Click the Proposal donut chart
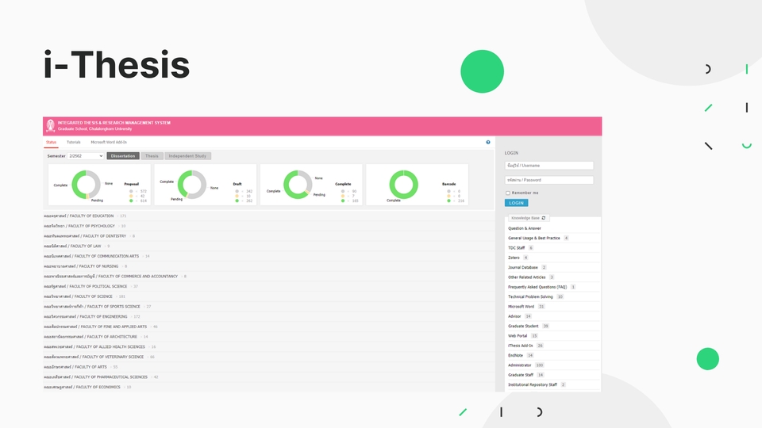The height and width of the screenshot is (428, 762). tap(86, 185)
